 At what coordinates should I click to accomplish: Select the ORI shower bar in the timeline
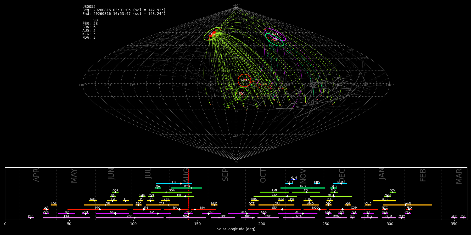(276, 205)
